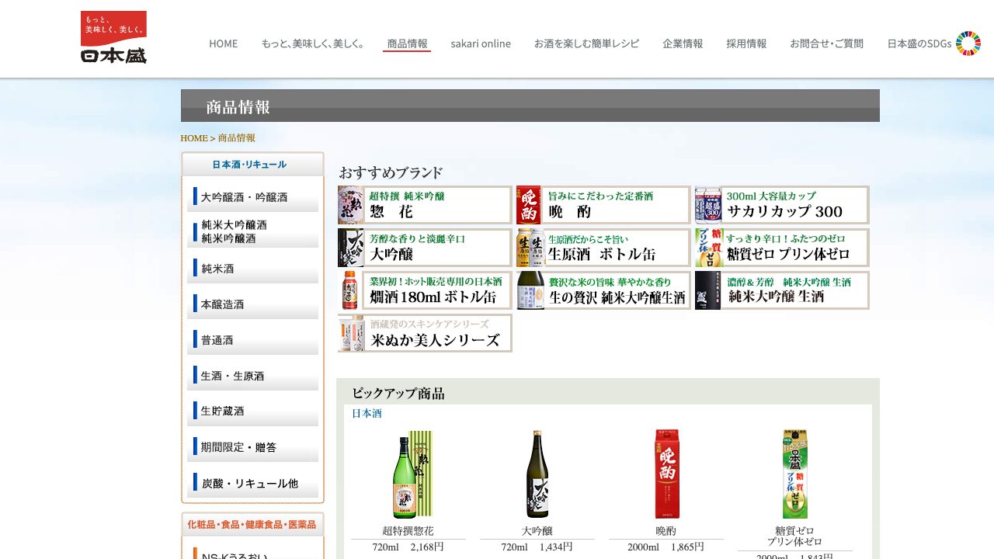The image size is (994, 559).
Task: Click the ピックアップ商品 heading
Action: 398,394
